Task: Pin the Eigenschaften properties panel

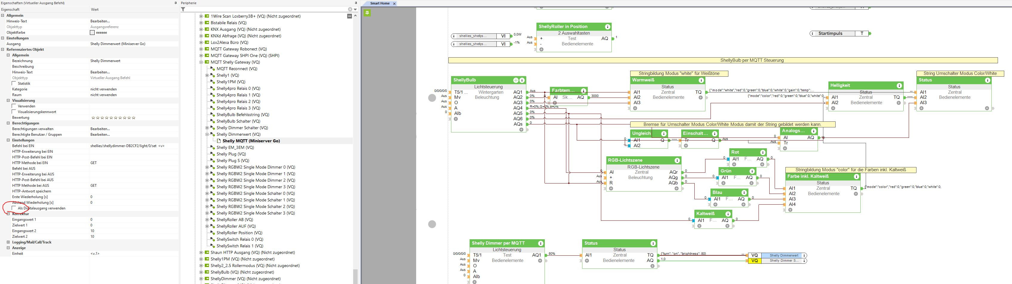Action: click(x=175, y=3)
